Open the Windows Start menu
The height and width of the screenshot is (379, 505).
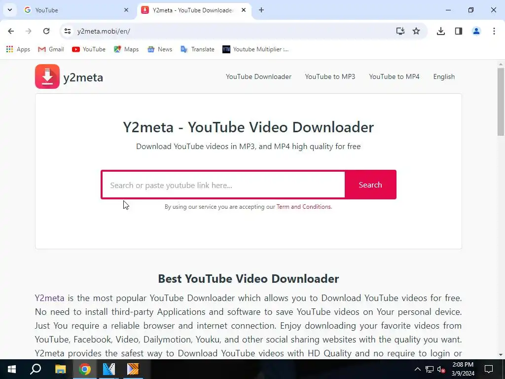coord(12,369)
